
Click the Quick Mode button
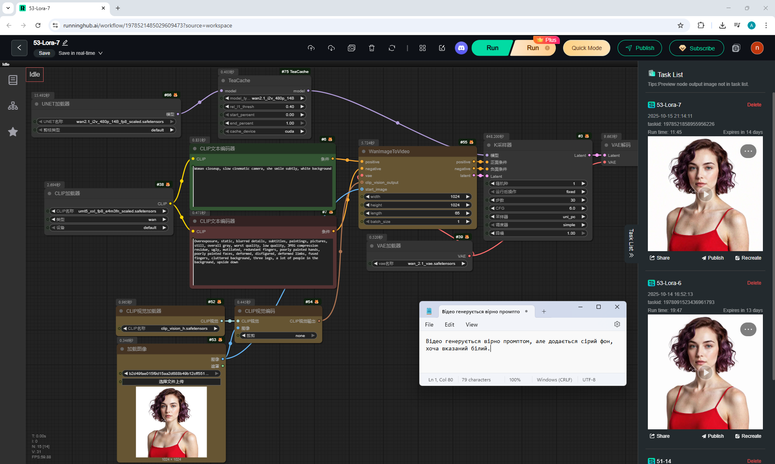point(586,48)
